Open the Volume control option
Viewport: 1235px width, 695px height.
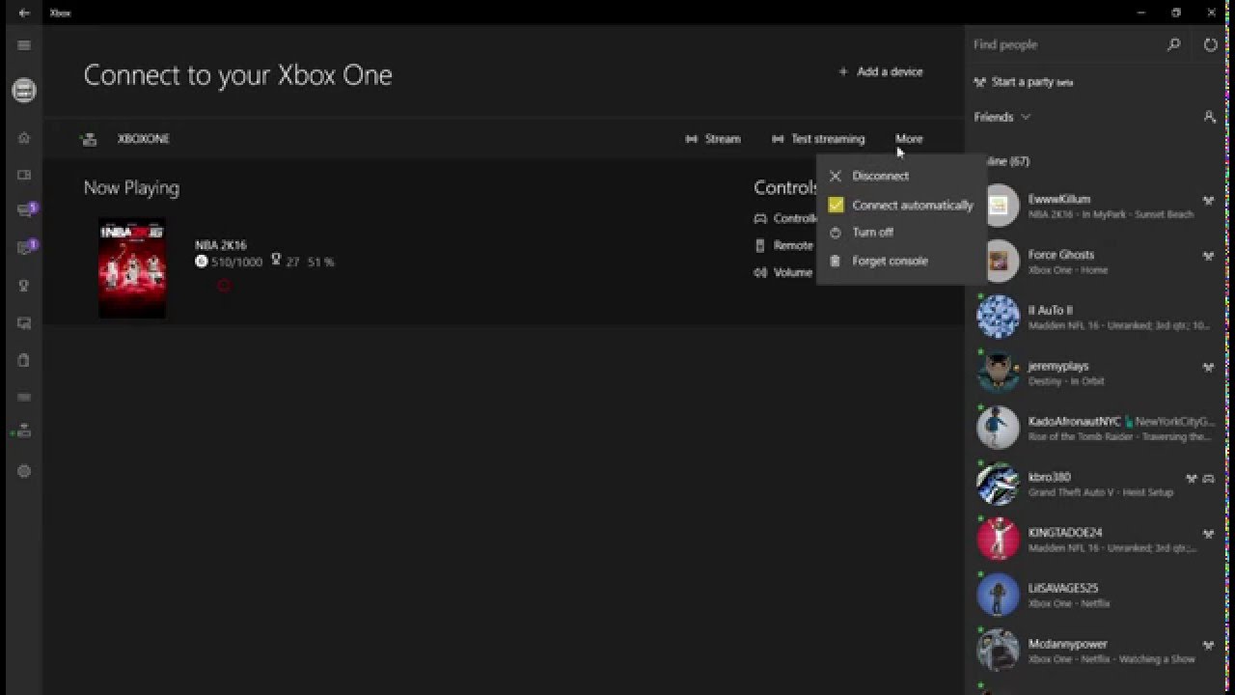pos(783,273)
